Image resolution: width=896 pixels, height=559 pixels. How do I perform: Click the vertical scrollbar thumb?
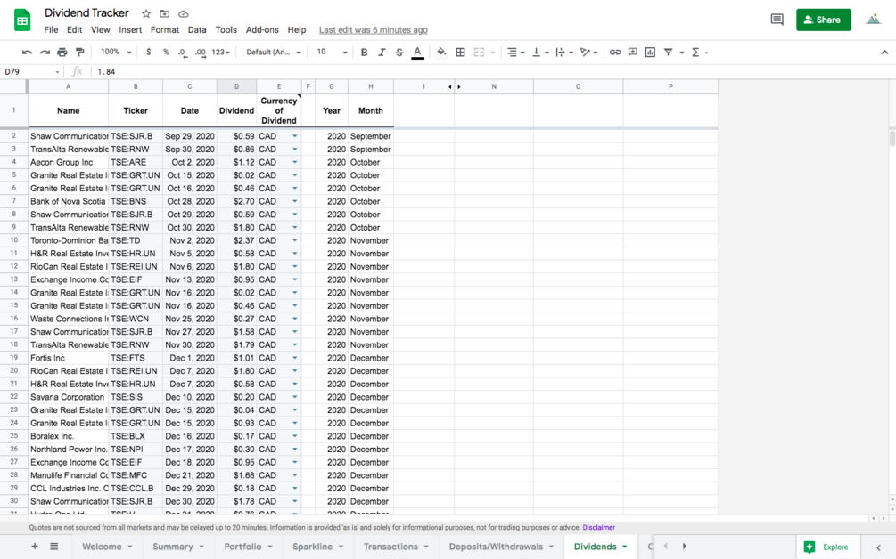pyautogui.click(x=892, y=139)
